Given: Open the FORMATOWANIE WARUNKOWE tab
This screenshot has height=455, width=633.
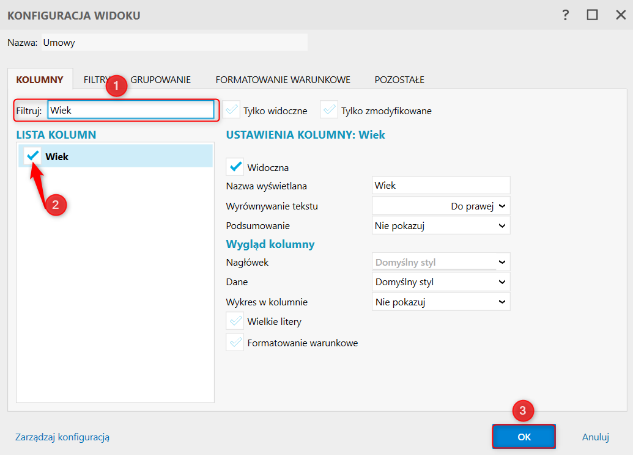Looking at the screenshot, I should coord(283,80).
